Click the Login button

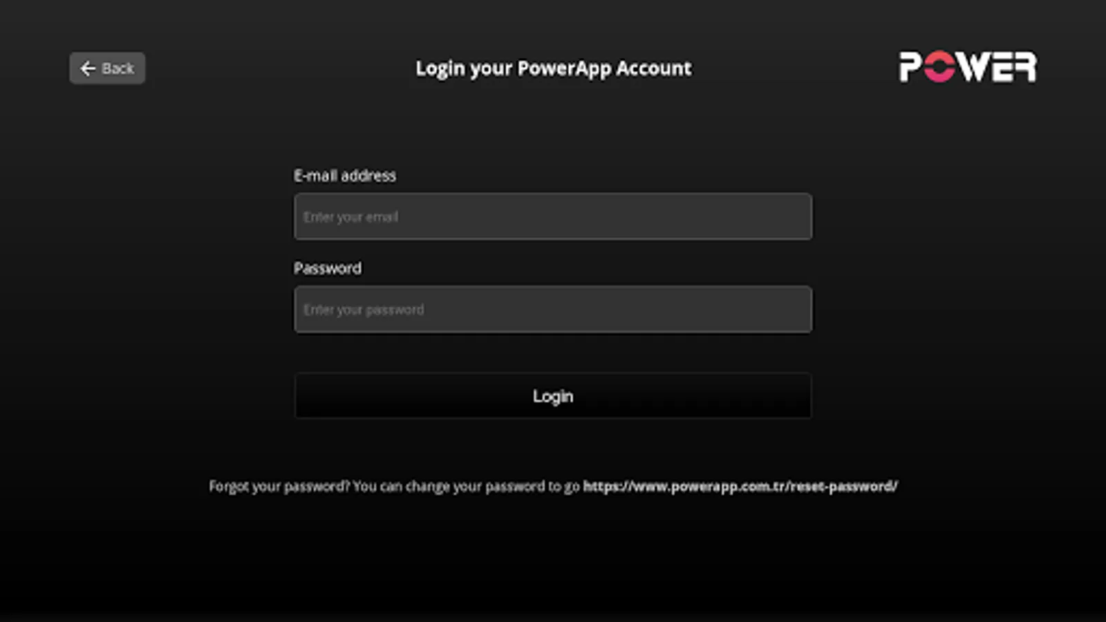click(x=553, y=396)
